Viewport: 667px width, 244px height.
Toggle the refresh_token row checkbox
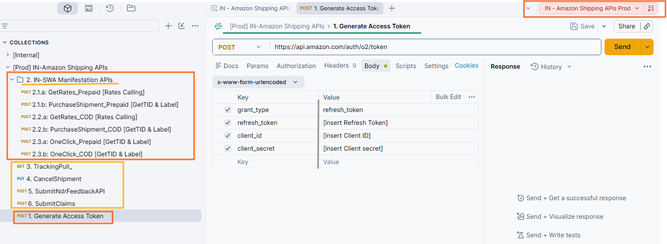(x=228, y=123)
